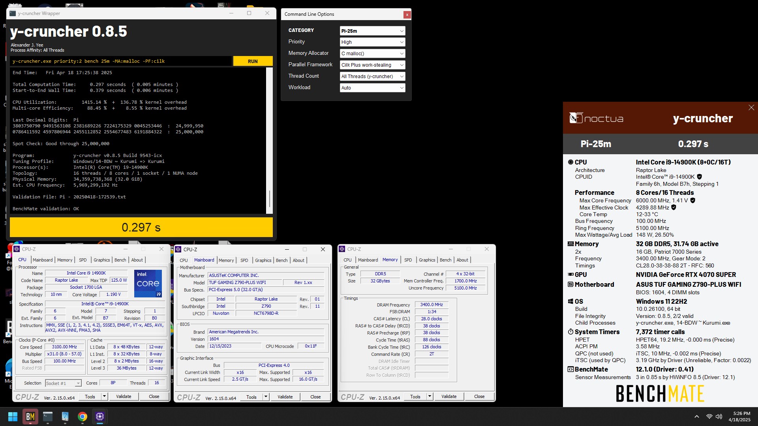
Task: Open the Thread Count dropdown
Action: coord(372,77)
